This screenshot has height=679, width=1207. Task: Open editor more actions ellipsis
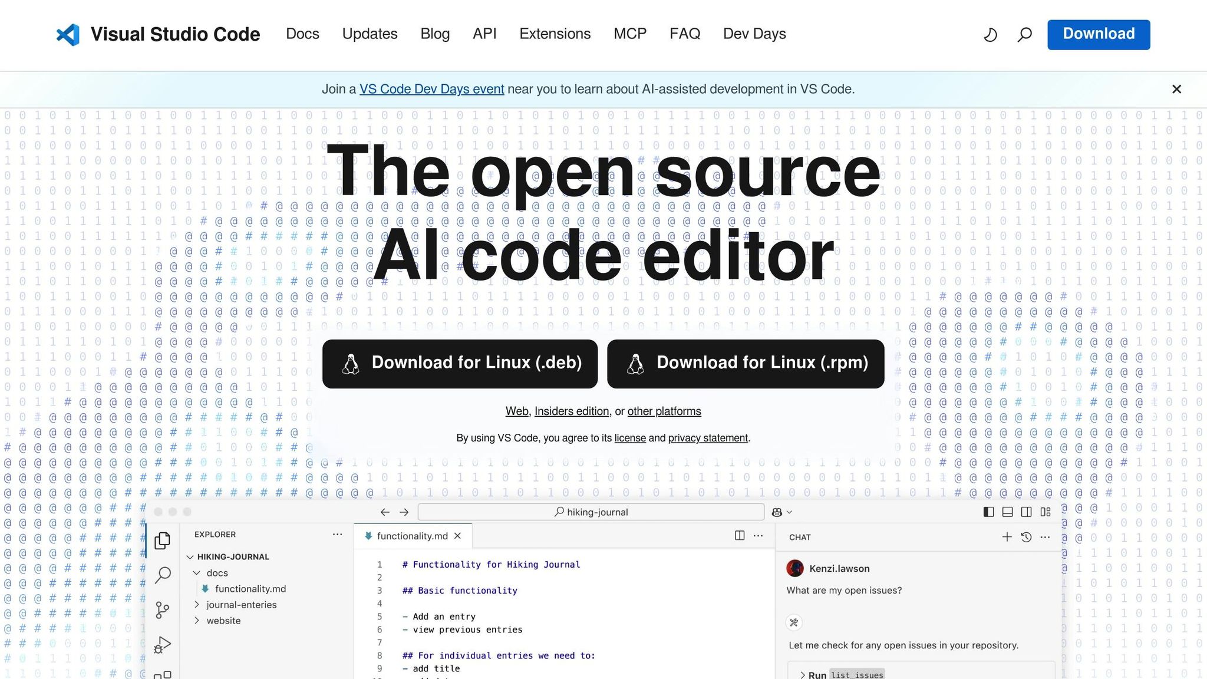[759, 535]
